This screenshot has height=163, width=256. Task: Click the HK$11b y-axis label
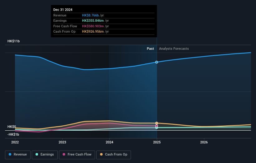point(13,41)
